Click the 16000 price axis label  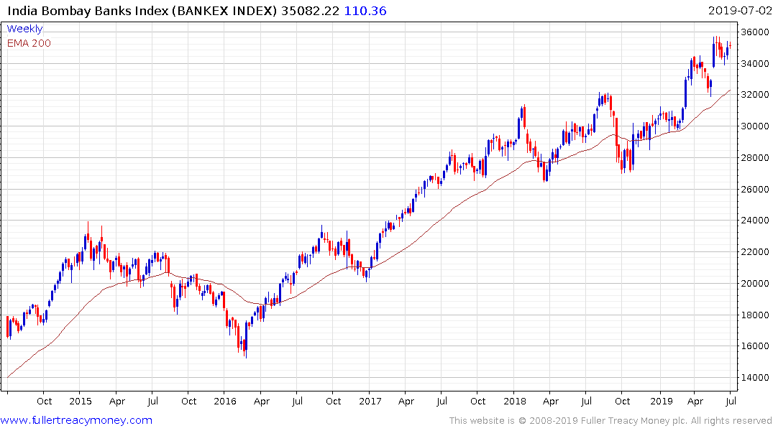point(755,346)
